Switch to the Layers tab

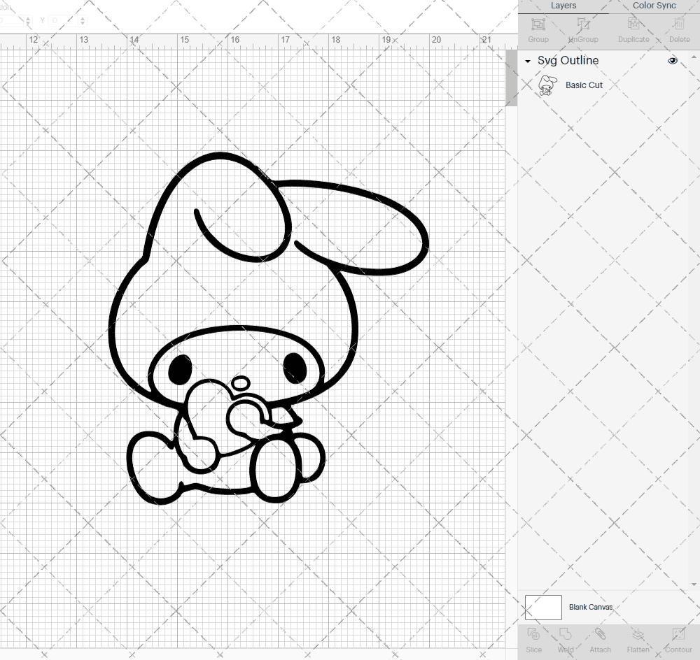(x=563, y=6)
